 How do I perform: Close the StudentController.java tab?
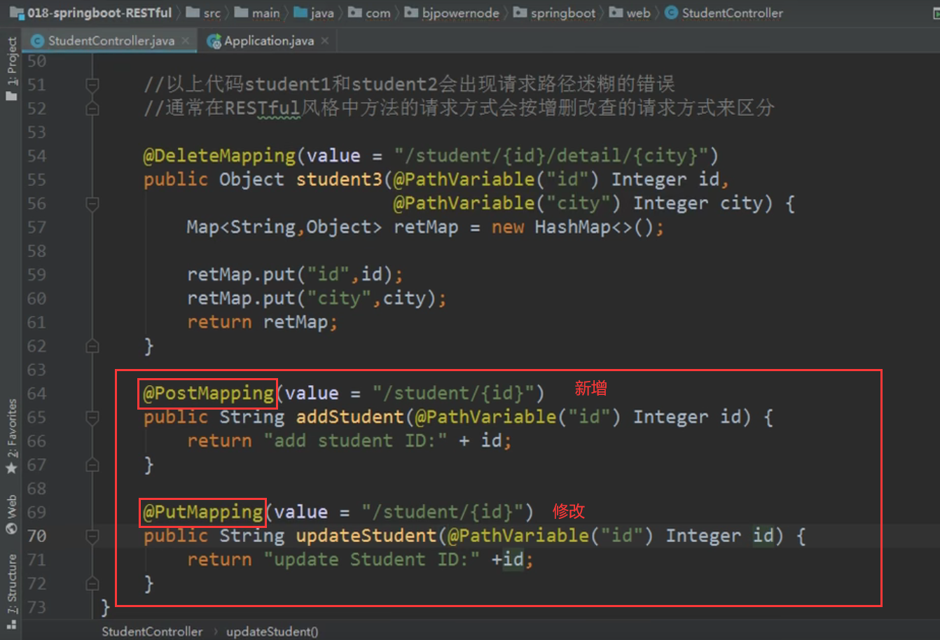(186, 41)
